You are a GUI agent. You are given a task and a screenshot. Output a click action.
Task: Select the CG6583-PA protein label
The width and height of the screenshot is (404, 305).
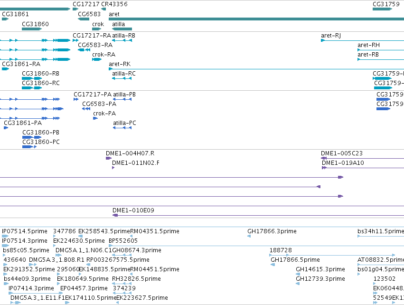pyautogui.click(x=99, y=104)
